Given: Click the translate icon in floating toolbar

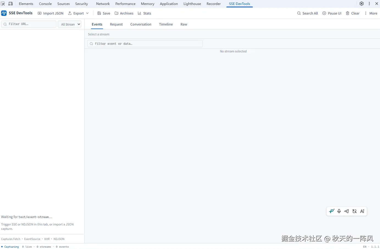Looking at the screenshot, I should tap(354, 211).
